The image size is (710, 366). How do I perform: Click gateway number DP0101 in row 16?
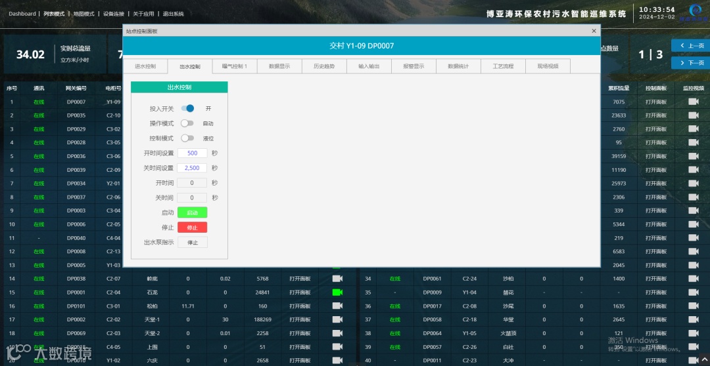click(76, 306)
